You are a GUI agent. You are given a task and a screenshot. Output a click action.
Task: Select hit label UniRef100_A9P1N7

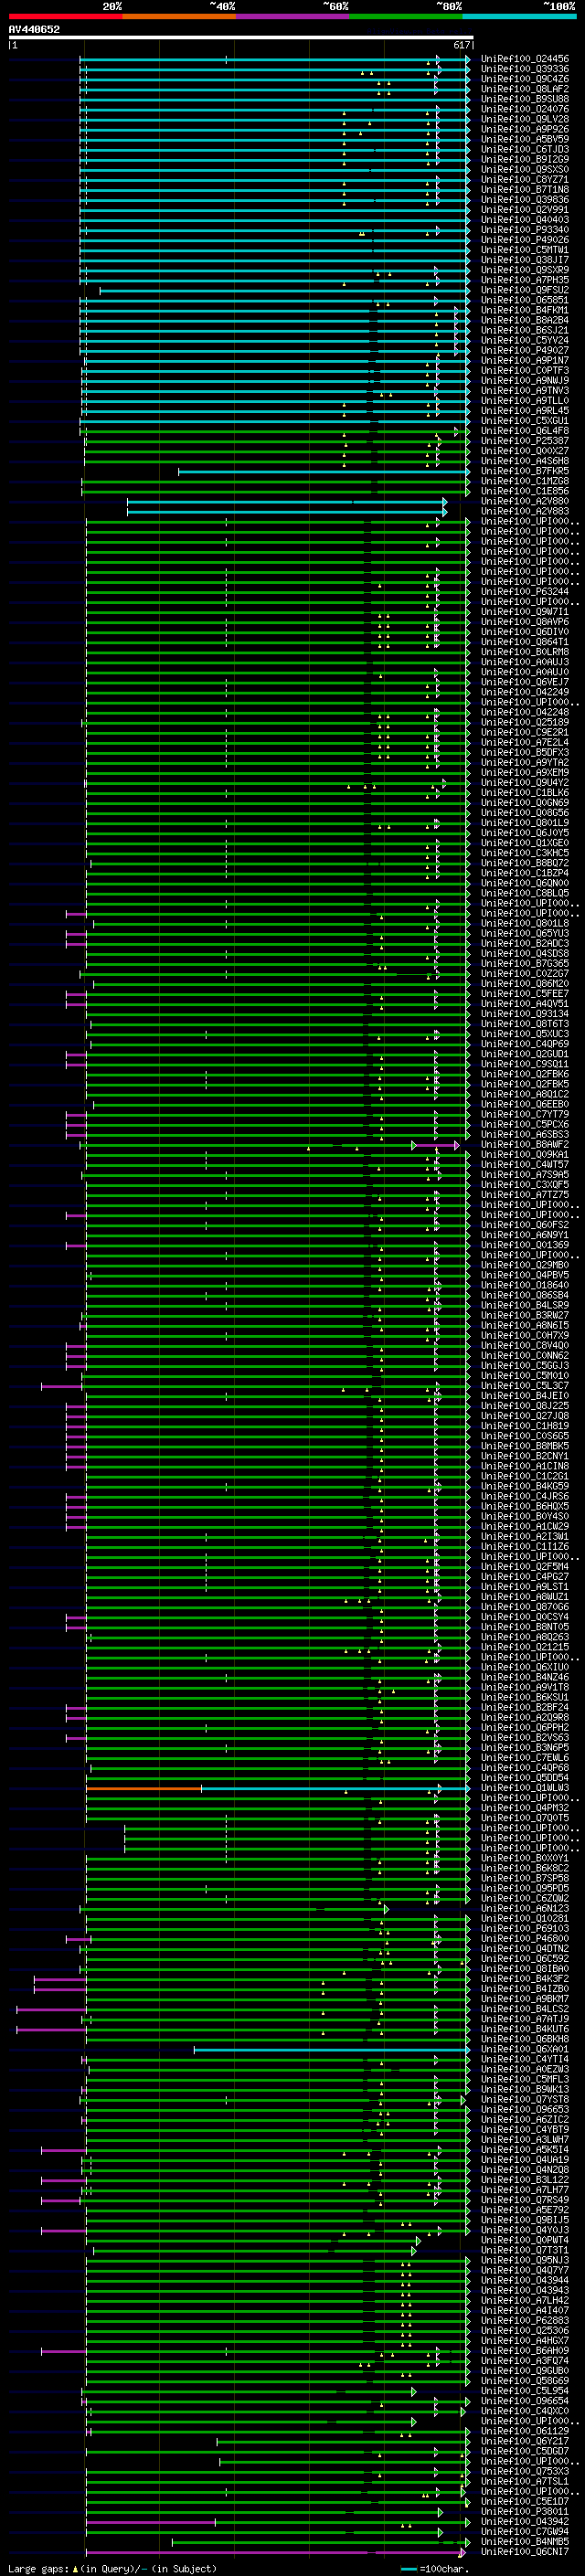click(x=525, y=360)
